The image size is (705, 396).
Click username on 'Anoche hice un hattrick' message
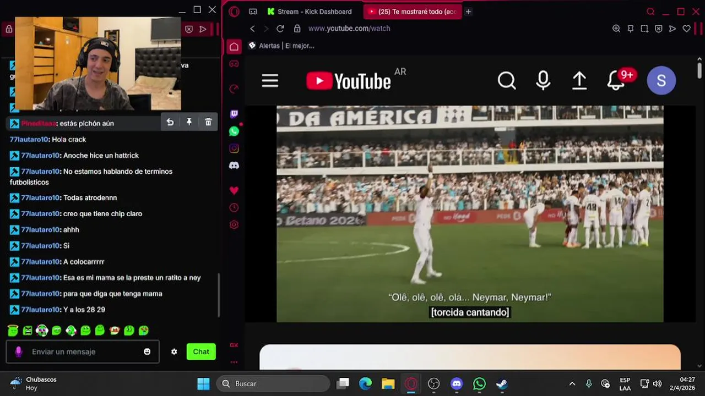pyautogui.click(x=40, y=155)
